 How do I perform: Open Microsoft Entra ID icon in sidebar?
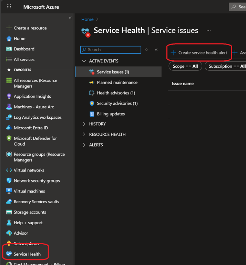(9, 128)
